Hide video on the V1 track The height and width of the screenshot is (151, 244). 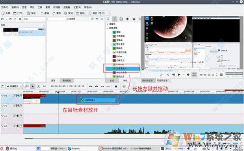pos(18,106)
